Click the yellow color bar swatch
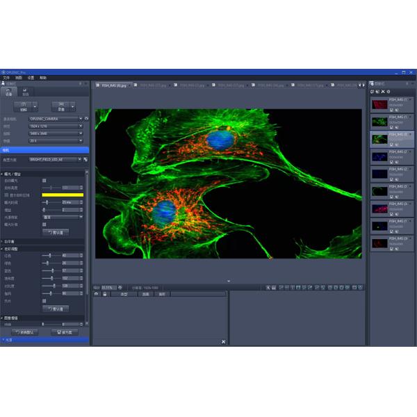The width and height of the screenshot is (417, 417). tap(63, 195)
